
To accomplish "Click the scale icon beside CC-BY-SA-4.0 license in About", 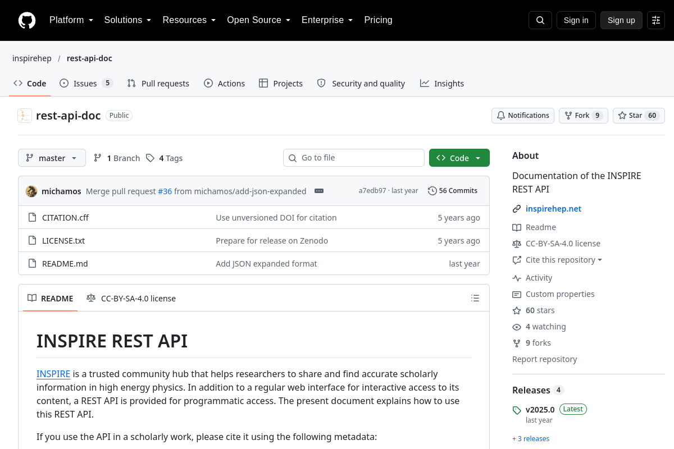I will pos(517,244).
